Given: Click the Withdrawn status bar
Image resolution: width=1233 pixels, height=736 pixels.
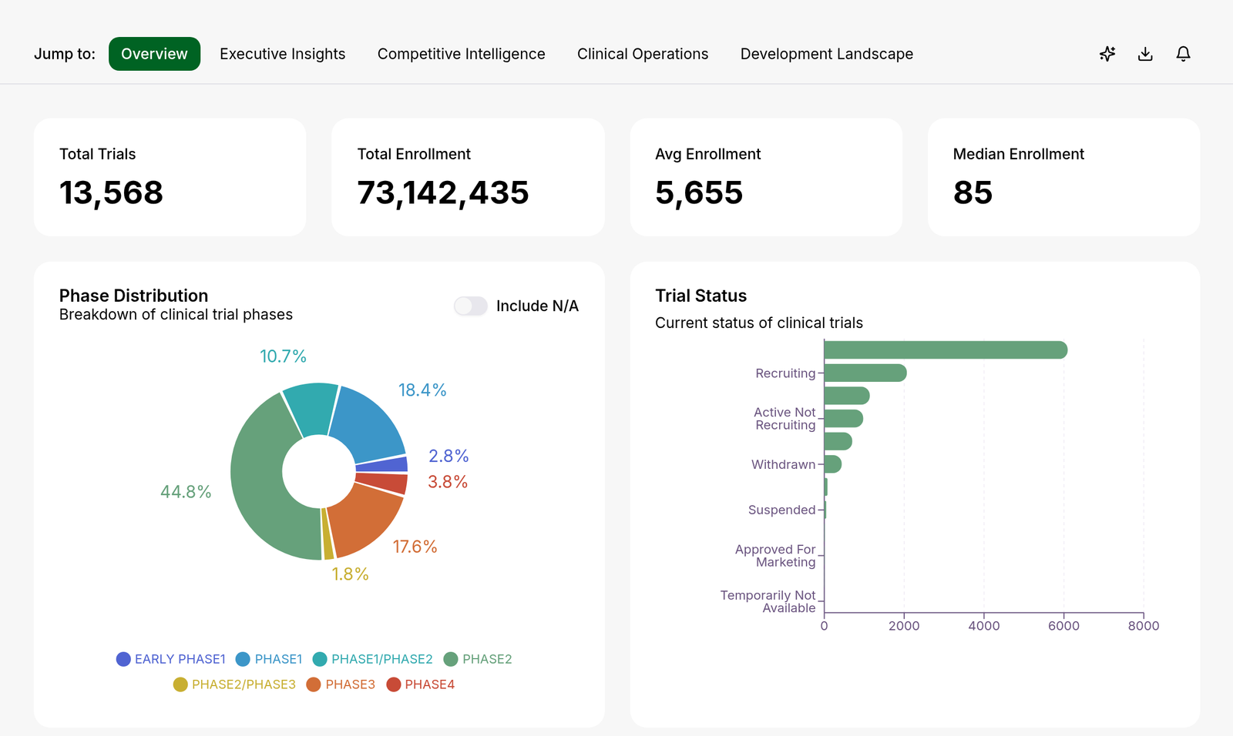Looking at the screenshot, I should click(833, 464).
